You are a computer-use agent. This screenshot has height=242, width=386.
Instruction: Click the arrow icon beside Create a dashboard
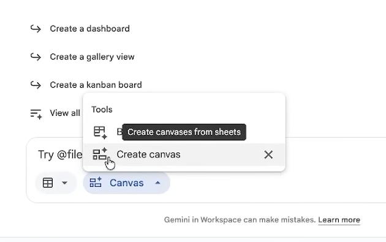point(36,29)
